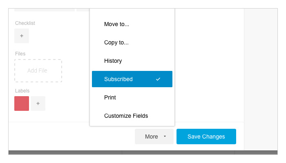Click the Save Changes button

click(x=206, y=137)
